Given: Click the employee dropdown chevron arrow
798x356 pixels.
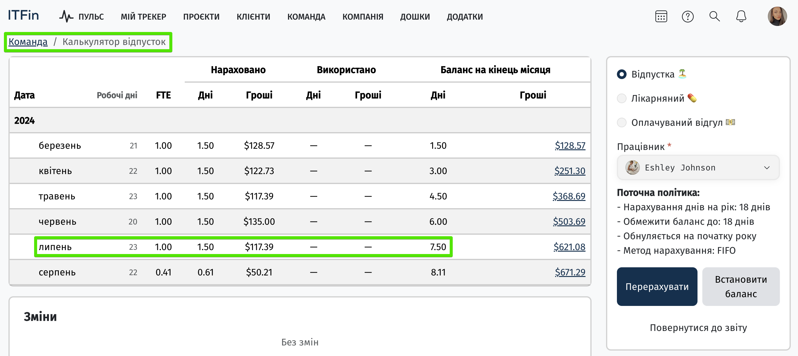Looking at the screenshot, I should 767,168.
